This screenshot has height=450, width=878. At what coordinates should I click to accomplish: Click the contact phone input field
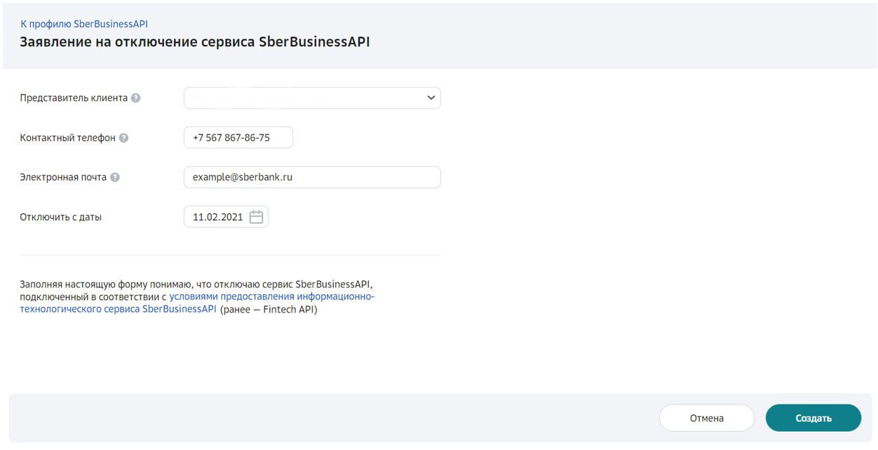pos(238,138)
